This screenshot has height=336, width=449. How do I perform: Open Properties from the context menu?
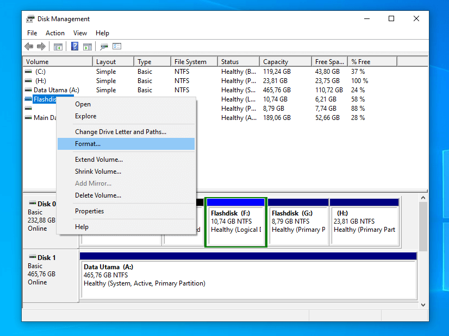[126, 211]
